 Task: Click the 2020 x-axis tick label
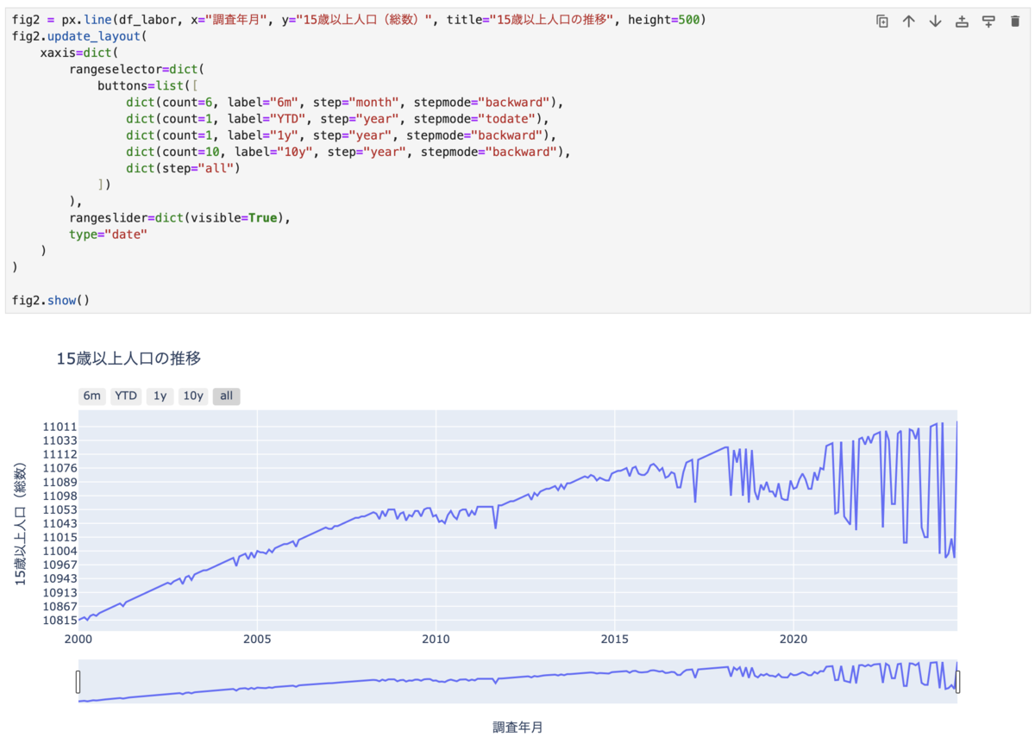tap(793, 640)
